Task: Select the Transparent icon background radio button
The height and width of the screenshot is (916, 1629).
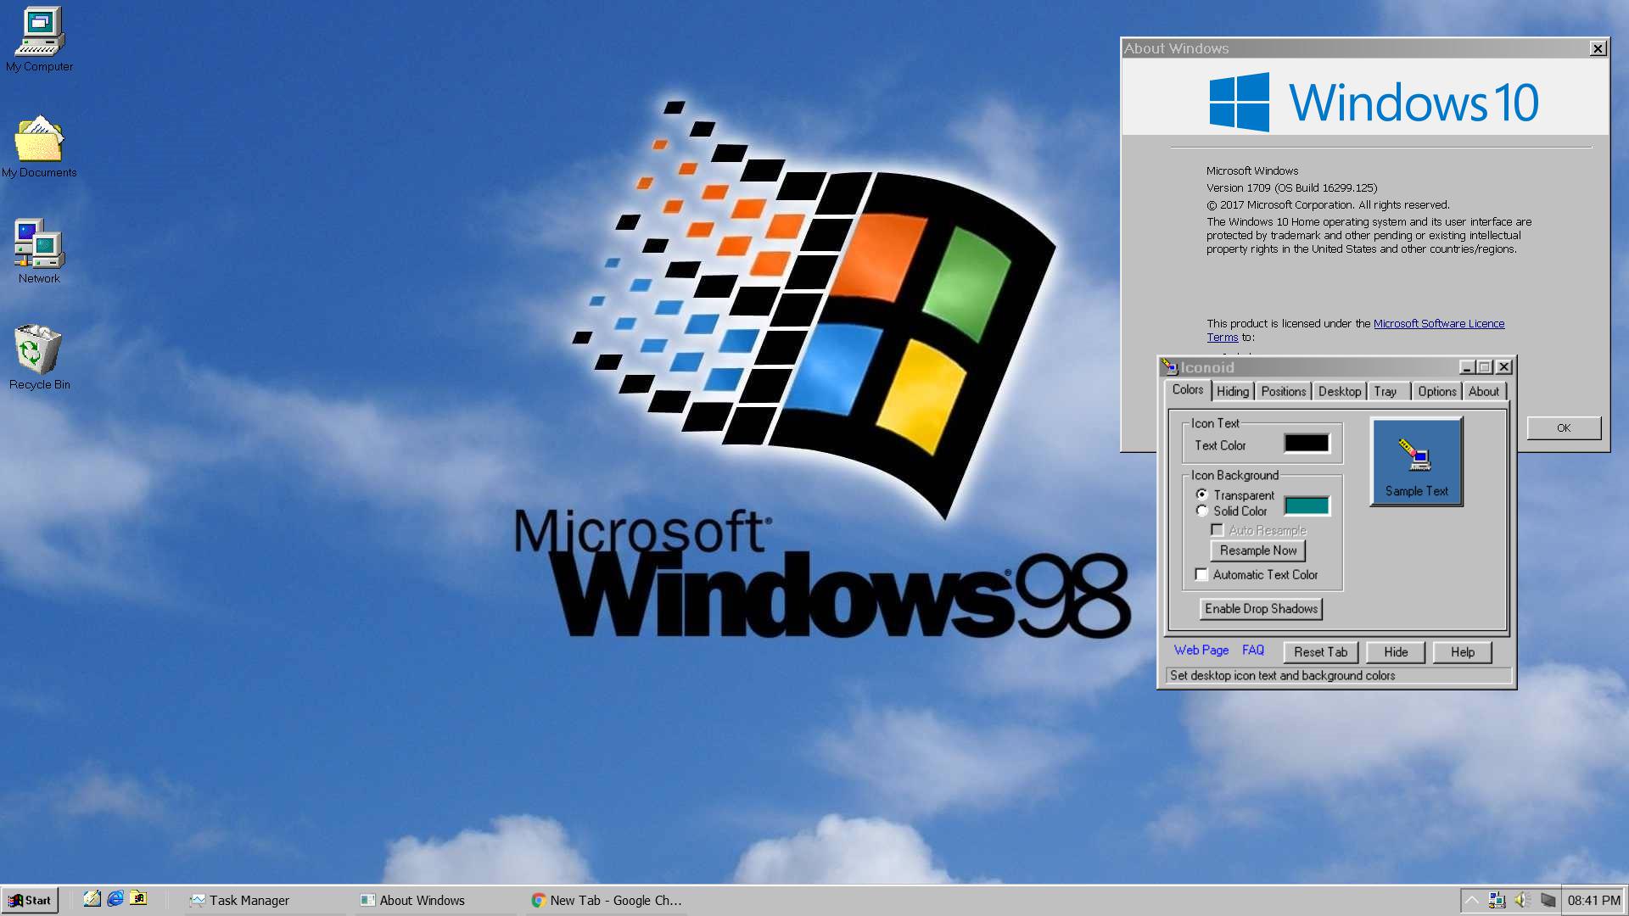Action: tap(1201, 494)
